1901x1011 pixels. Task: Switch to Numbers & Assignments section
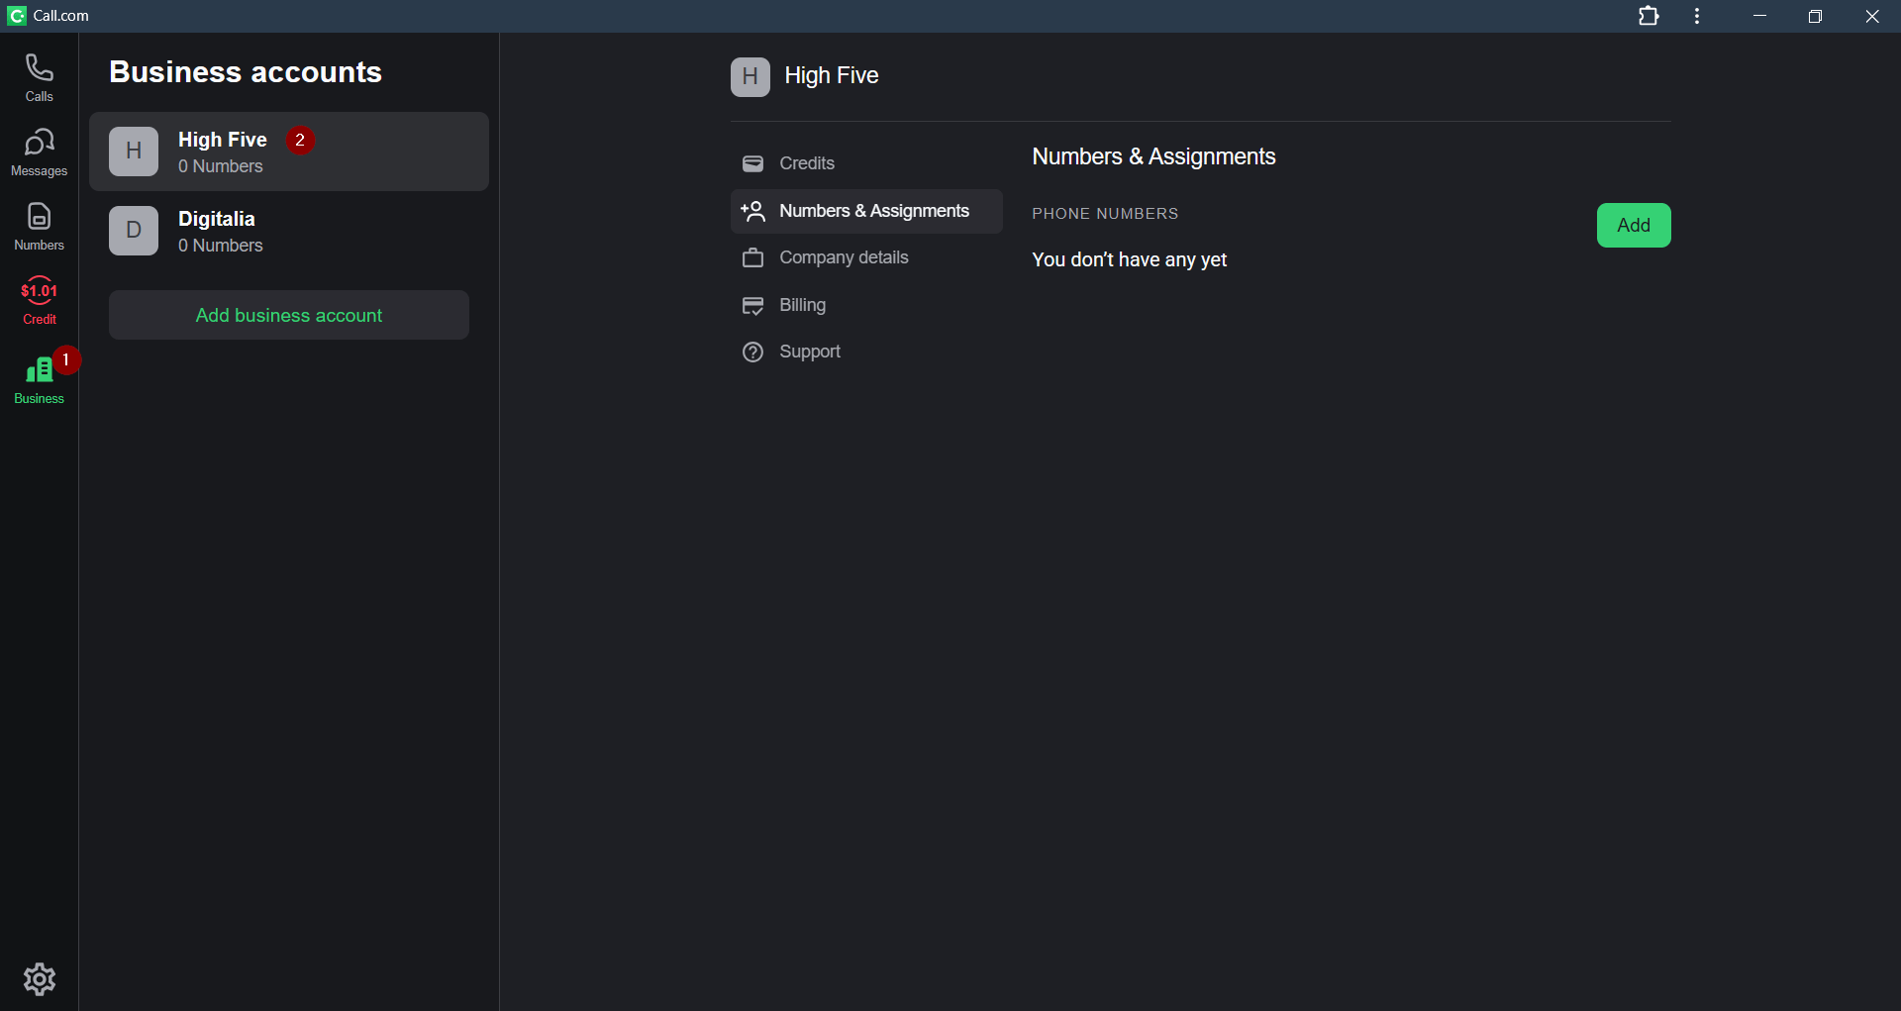[x=872, y=211]
